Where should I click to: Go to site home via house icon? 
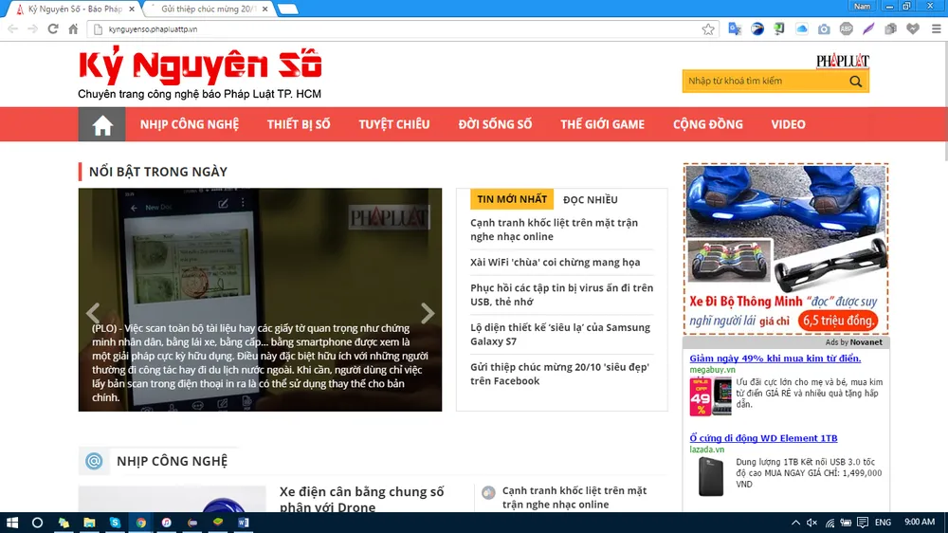point(102,124)
